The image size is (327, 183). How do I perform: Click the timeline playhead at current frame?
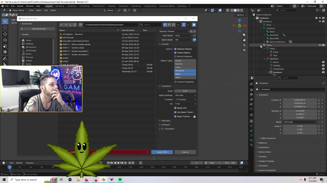pyautogui.click(x=9, y=167)
